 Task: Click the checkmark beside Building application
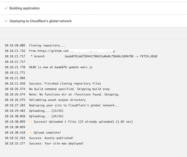pos(6,8)
